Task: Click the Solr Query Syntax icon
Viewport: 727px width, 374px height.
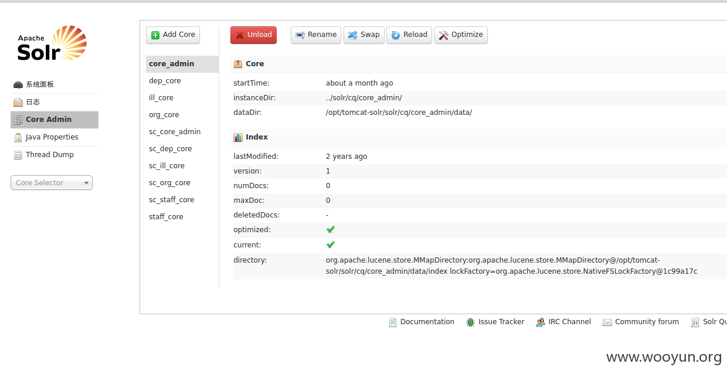Action: pyautogui.click(x=695, y=322)
